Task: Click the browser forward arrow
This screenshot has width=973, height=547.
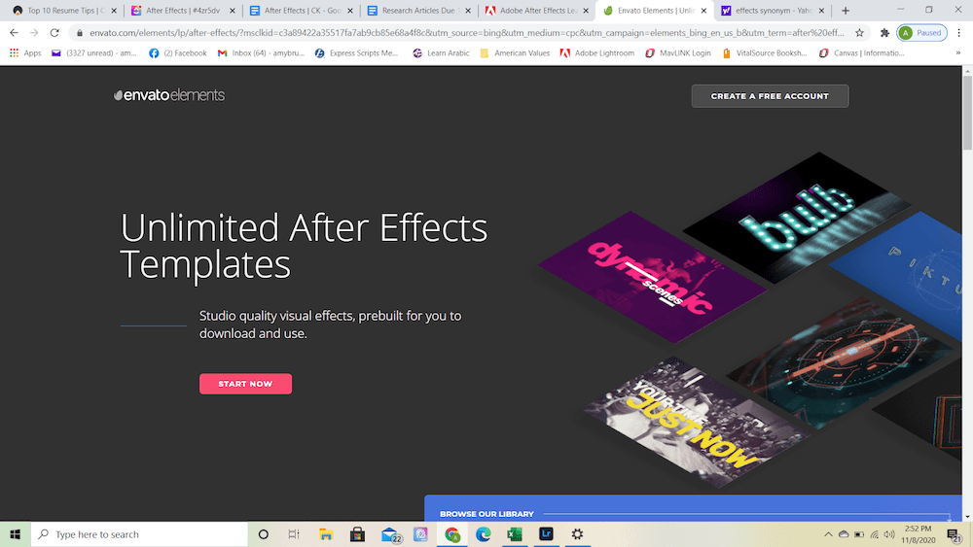Action: coord(34,33)
